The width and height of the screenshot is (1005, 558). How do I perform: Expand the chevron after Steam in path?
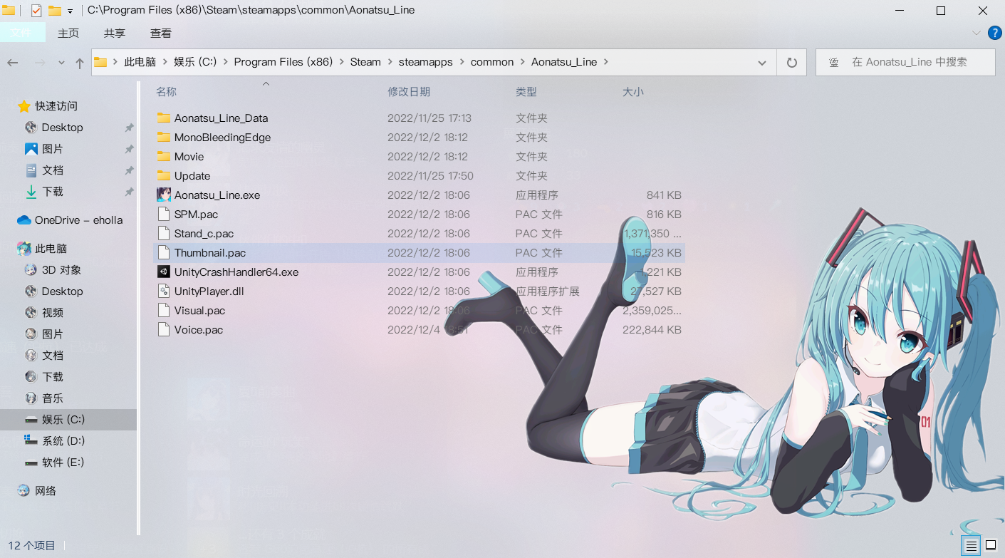[x=390, y=62]
